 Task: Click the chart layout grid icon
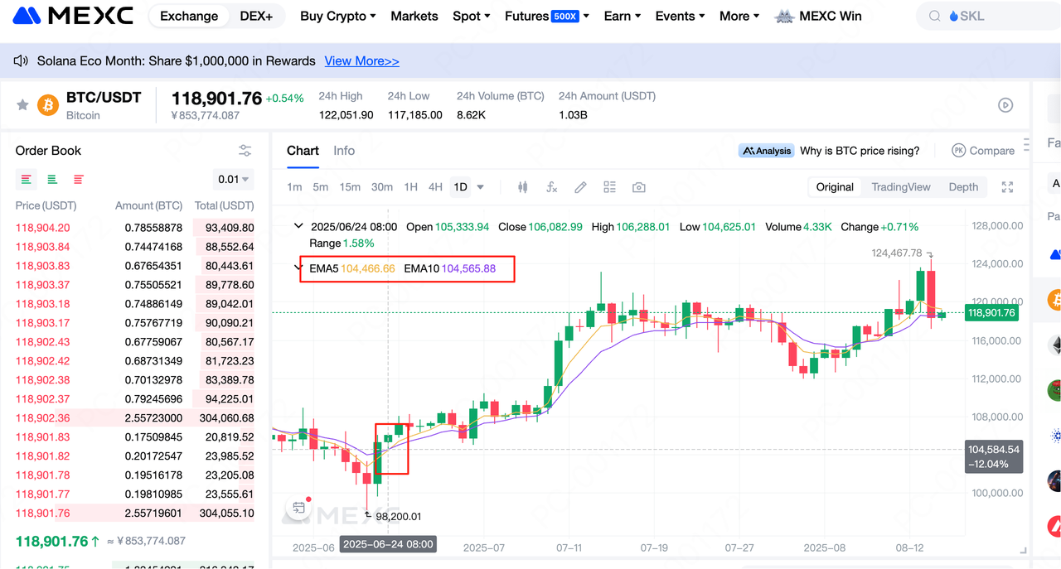609,187
